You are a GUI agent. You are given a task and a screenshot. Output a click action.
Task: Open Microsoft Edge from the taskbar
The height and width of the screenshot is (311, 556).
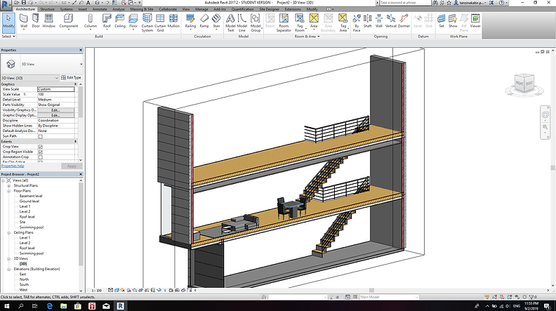pos(50,305)
